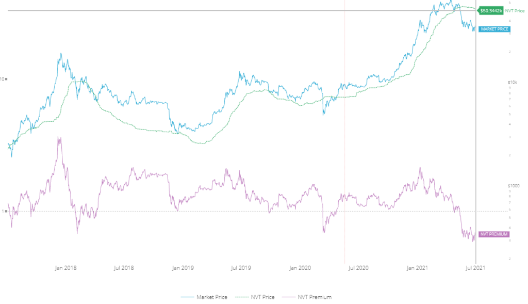Viewport: 528px width, 304px height.
Task: Click the Jan 2019 axis label
Action: (183, 268)
